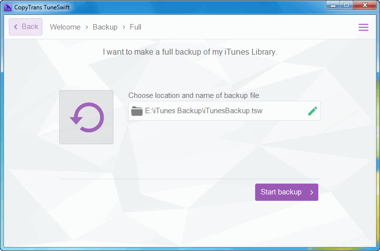This screenshot has width=380, height=251.
Task: Click the folder icon in path field
Action: [137, 111]
